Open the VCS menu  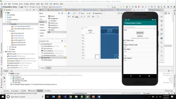pos(51,4)
